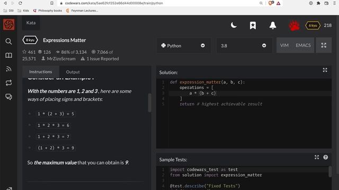Click the codewars.com address bar
Viewport: 339px width, 190px height.
coord(114,3)
